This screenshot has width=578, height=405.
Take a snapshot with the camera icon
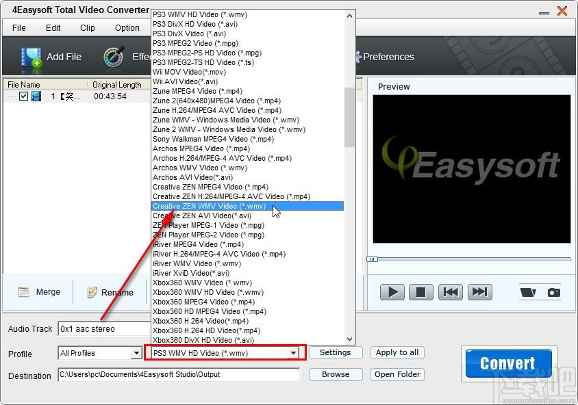[555, 292]
